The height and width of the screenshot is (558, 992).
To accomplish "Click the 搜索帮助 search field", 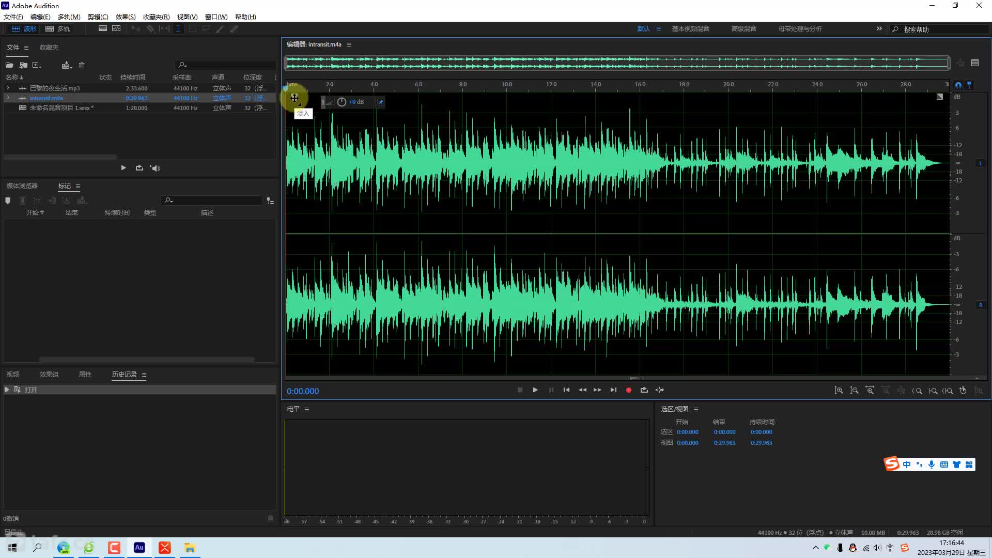I will 939,29.
